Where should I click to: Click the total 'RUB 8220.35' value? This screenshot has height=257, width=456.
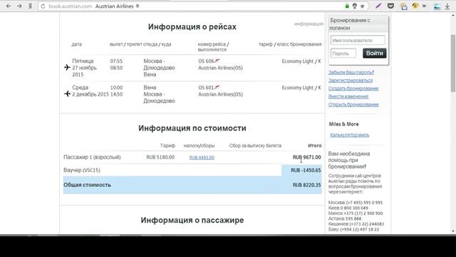coord(306,185)
